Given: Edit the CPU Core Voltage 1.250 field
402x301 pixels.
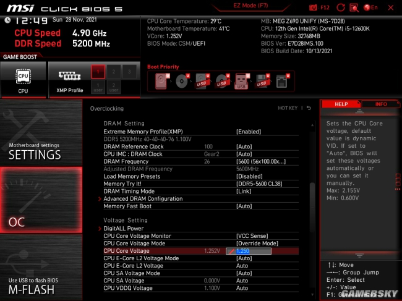Looking at the screenshot, I should pos(249,251).
